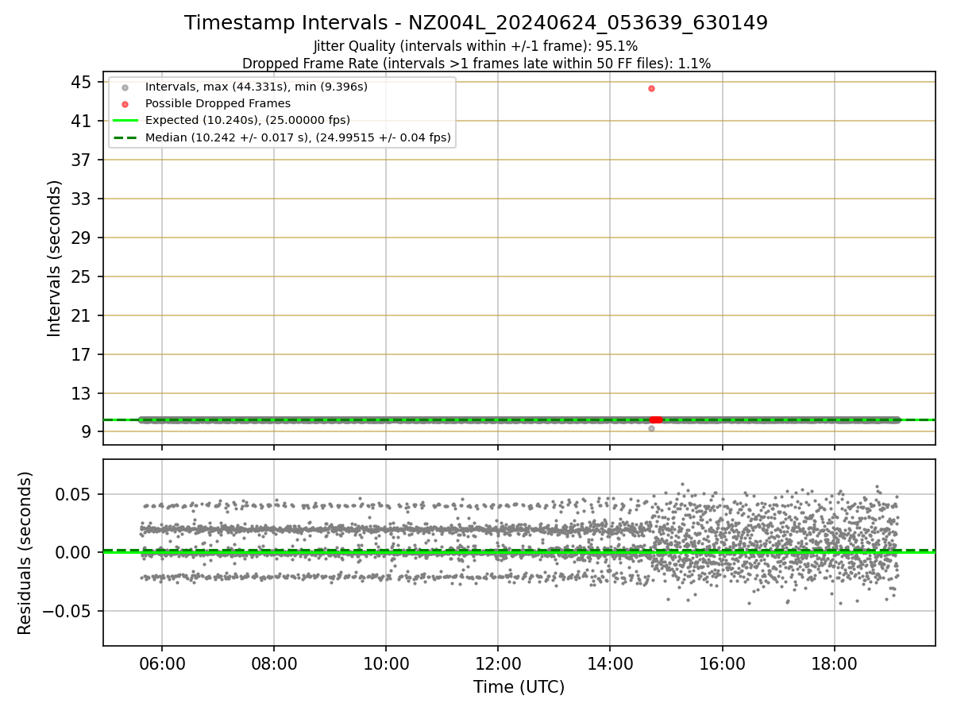953x715 pixels.
Task: Select the Jitter Quality 95.1% subtitle line
Action: point(476,46)
